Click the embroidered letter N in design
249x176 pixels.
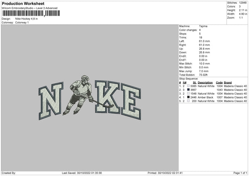point(51,101)
